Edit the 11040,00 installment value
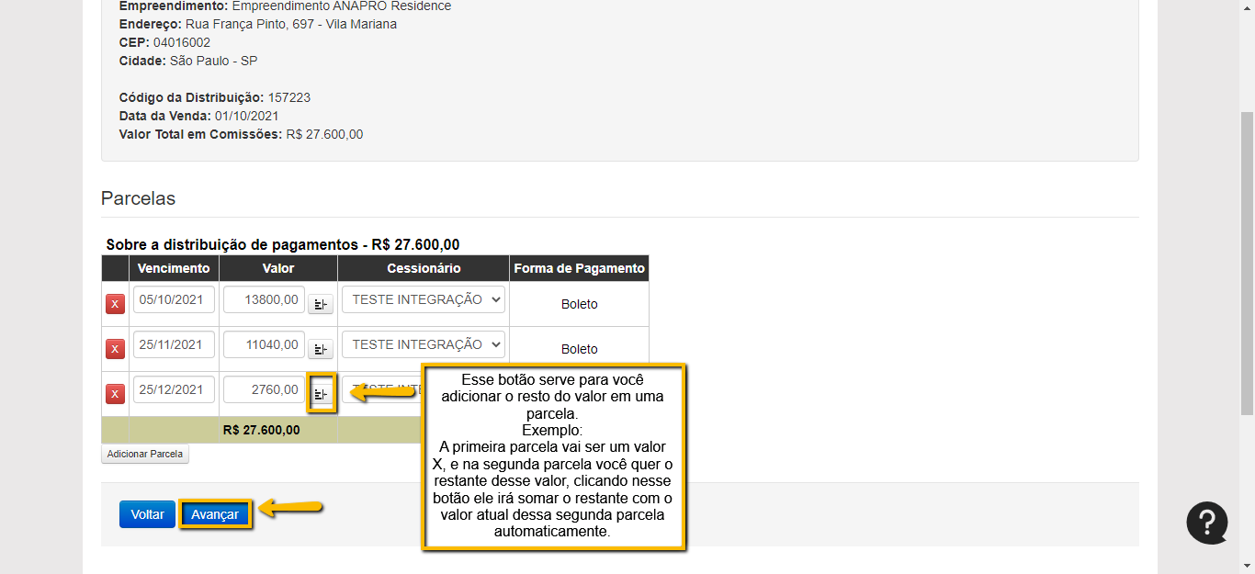The image size is (1255, 574). tap(264, 344)
